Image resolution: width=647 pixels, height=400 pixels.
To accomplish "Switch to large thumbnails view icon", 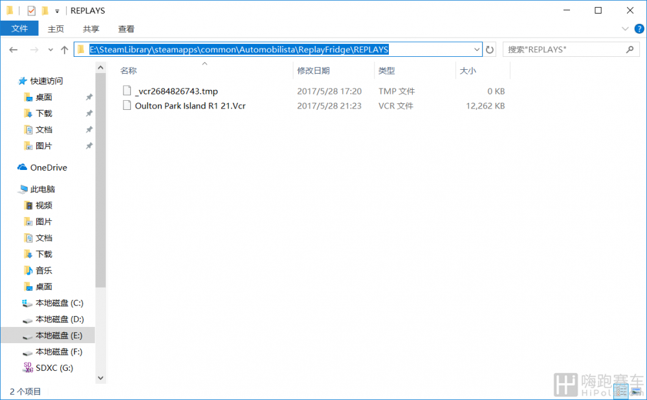I will coord(636,392).
